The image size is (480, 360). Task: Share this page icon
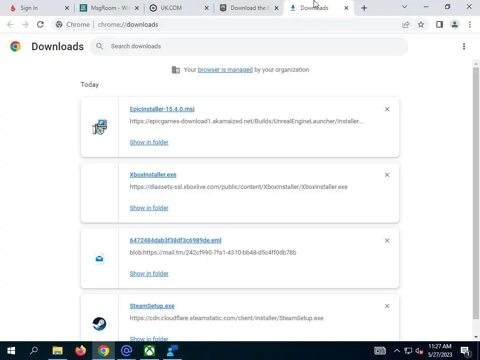(406, 24)
